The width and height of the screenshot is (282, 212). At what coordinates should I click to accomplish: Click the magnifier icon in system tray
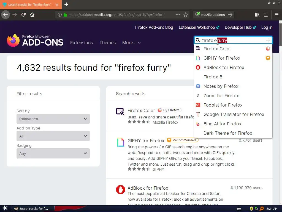pyautogui.click(x=262, y=209)
